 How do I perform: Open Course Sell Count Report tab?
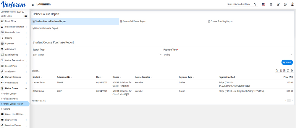[x=134, y=22]
